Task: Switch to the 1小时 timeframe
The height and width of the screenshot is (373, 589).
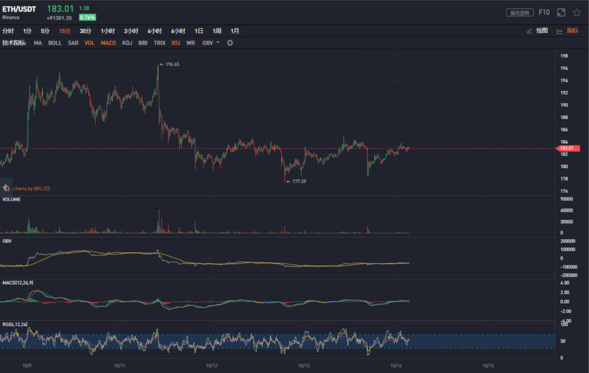Action: tap(108, 31)
